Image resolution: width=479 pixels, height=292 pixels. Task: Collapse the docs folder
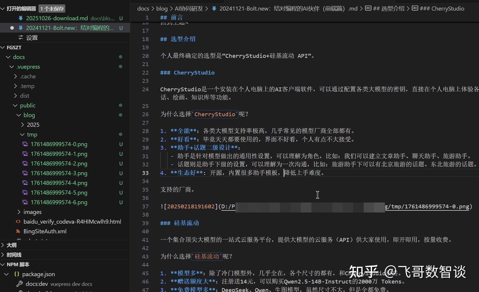tap(8, 57)
